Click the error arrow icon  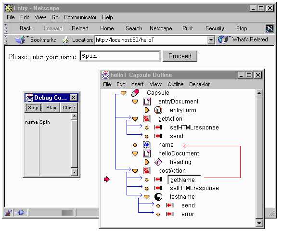170,214
